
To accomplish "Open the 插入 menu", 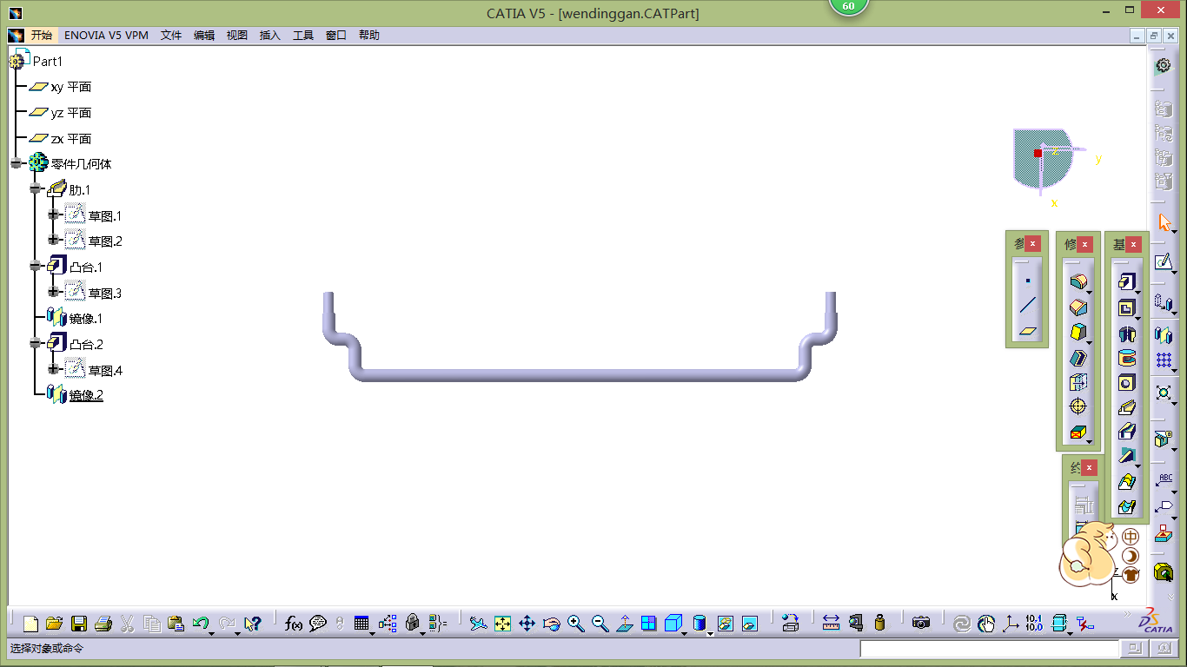I will 270,36.
